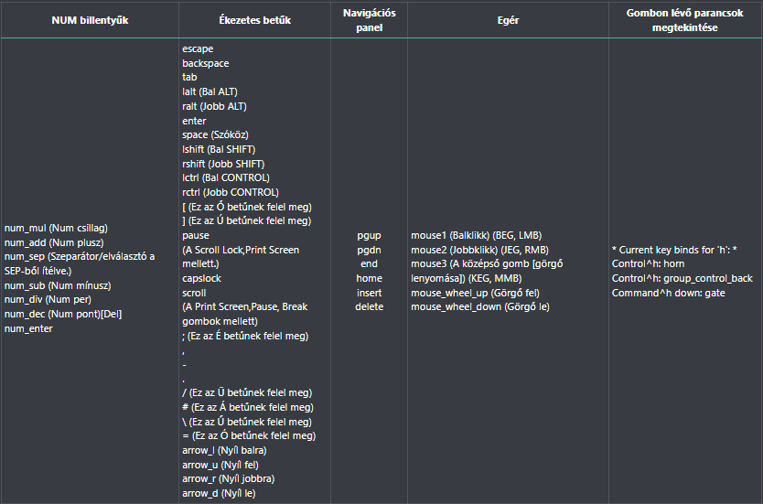
Task: Click the 'Egér' column header
Action: click(506, 20)
